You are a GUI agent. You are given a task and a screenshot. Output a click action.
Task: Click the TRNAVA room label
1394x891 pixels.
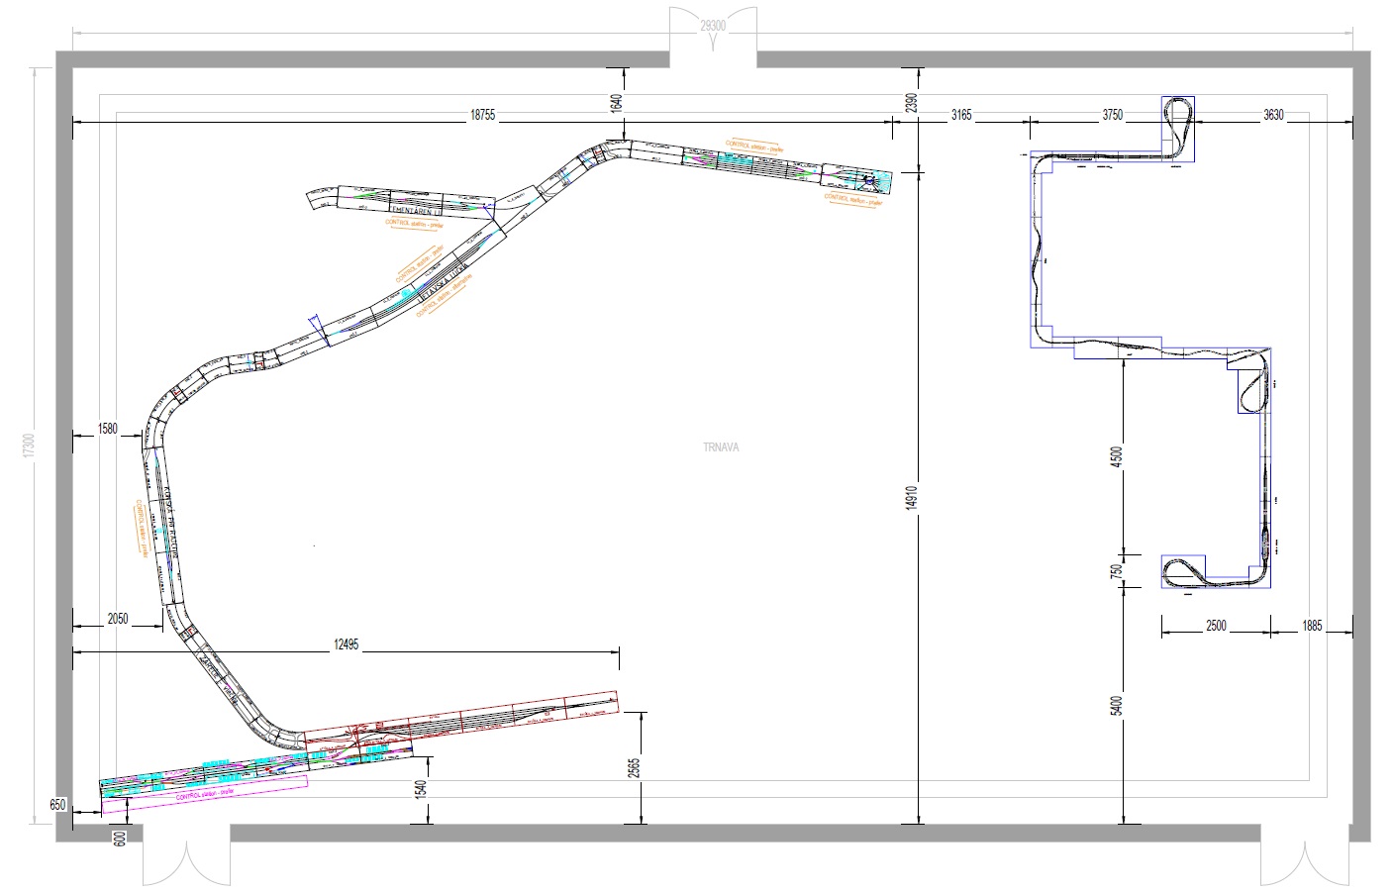[x=721, y=447]
